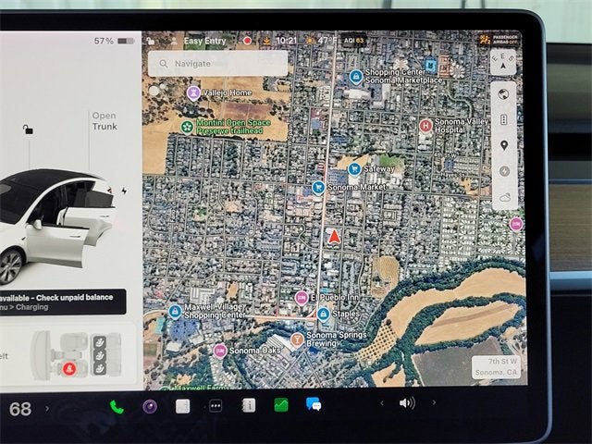Screen dimensions: 592x444
Task: Toggle satellite globe view on map
Action: click(504, 93)
